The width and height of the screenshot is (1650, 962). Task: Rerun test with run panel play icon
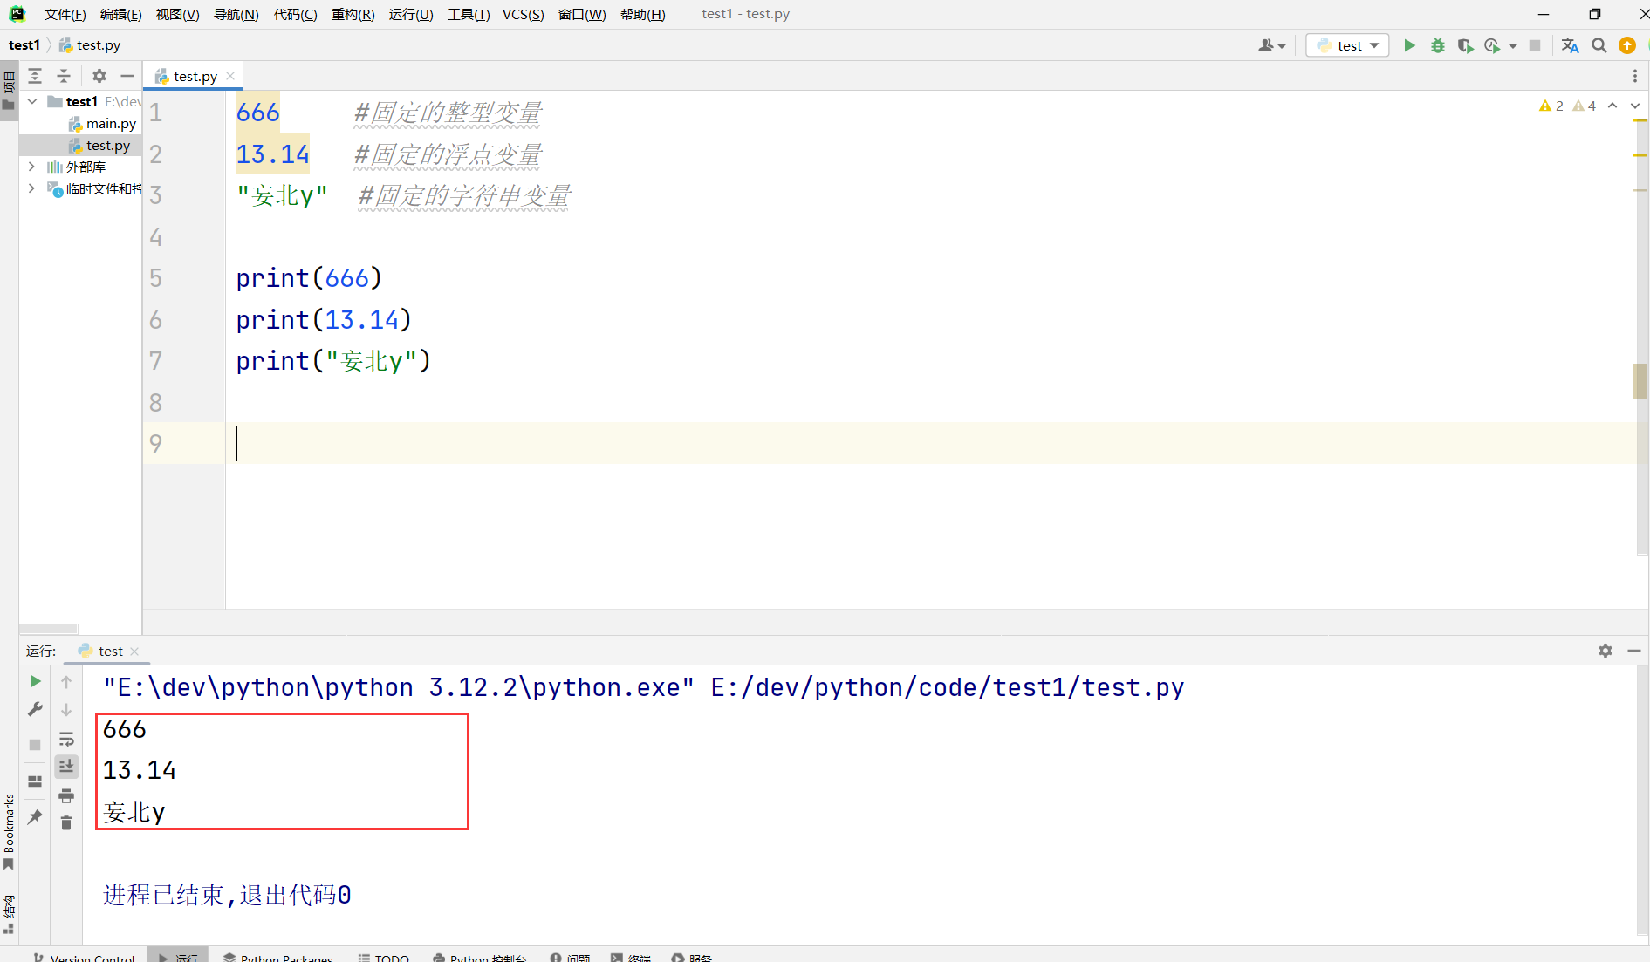[35, 681]
